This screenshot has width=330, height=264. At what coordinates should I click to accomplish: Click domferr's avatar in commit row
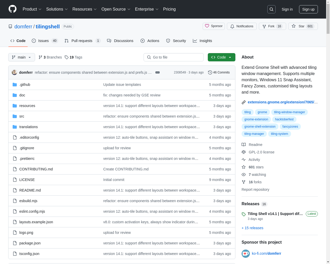click(x=14, y=72)
